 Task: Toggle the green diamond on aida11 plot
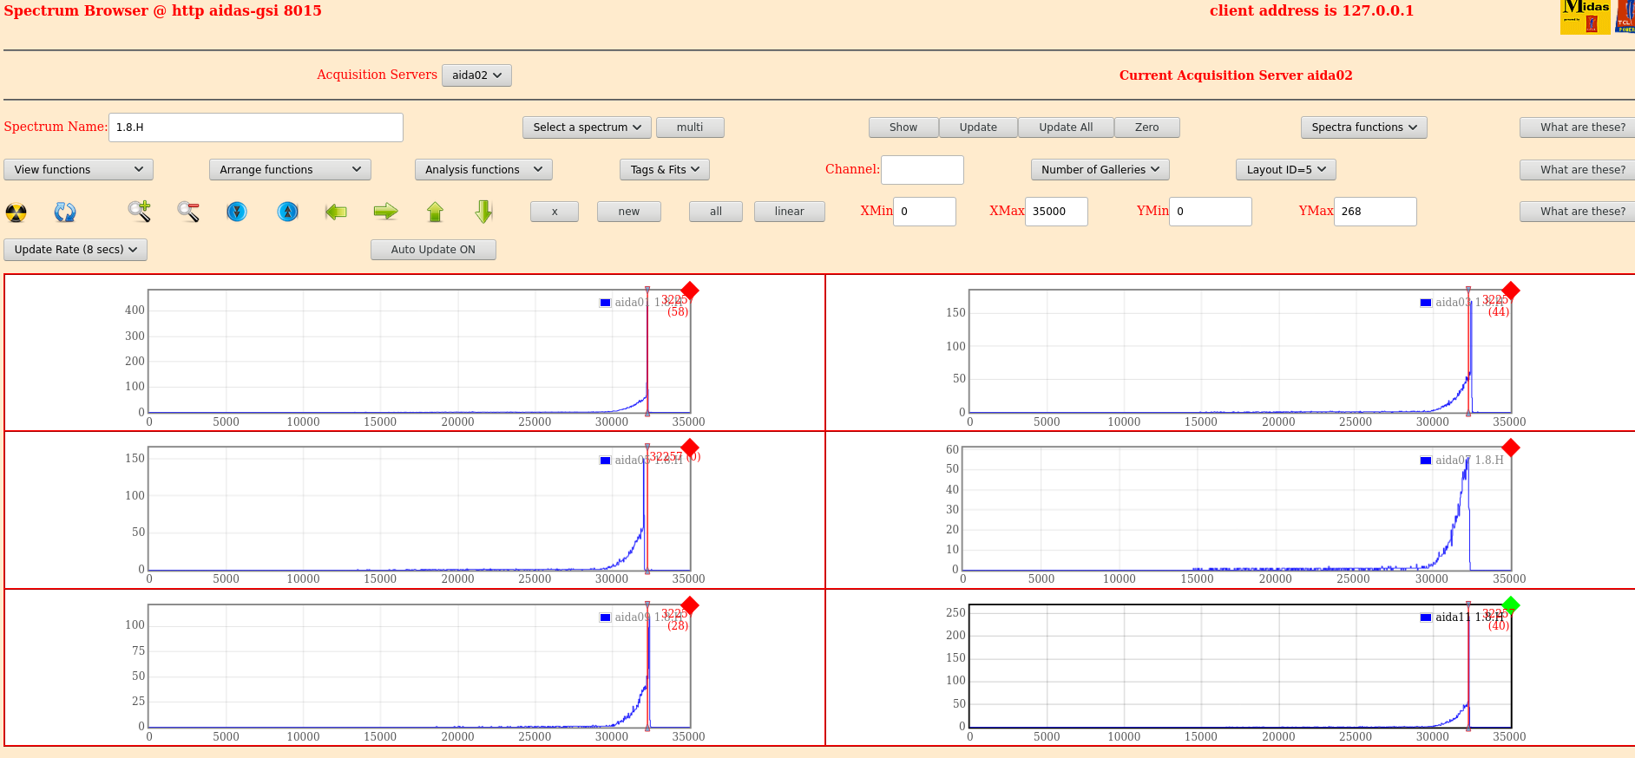[x=1510, y=605]
